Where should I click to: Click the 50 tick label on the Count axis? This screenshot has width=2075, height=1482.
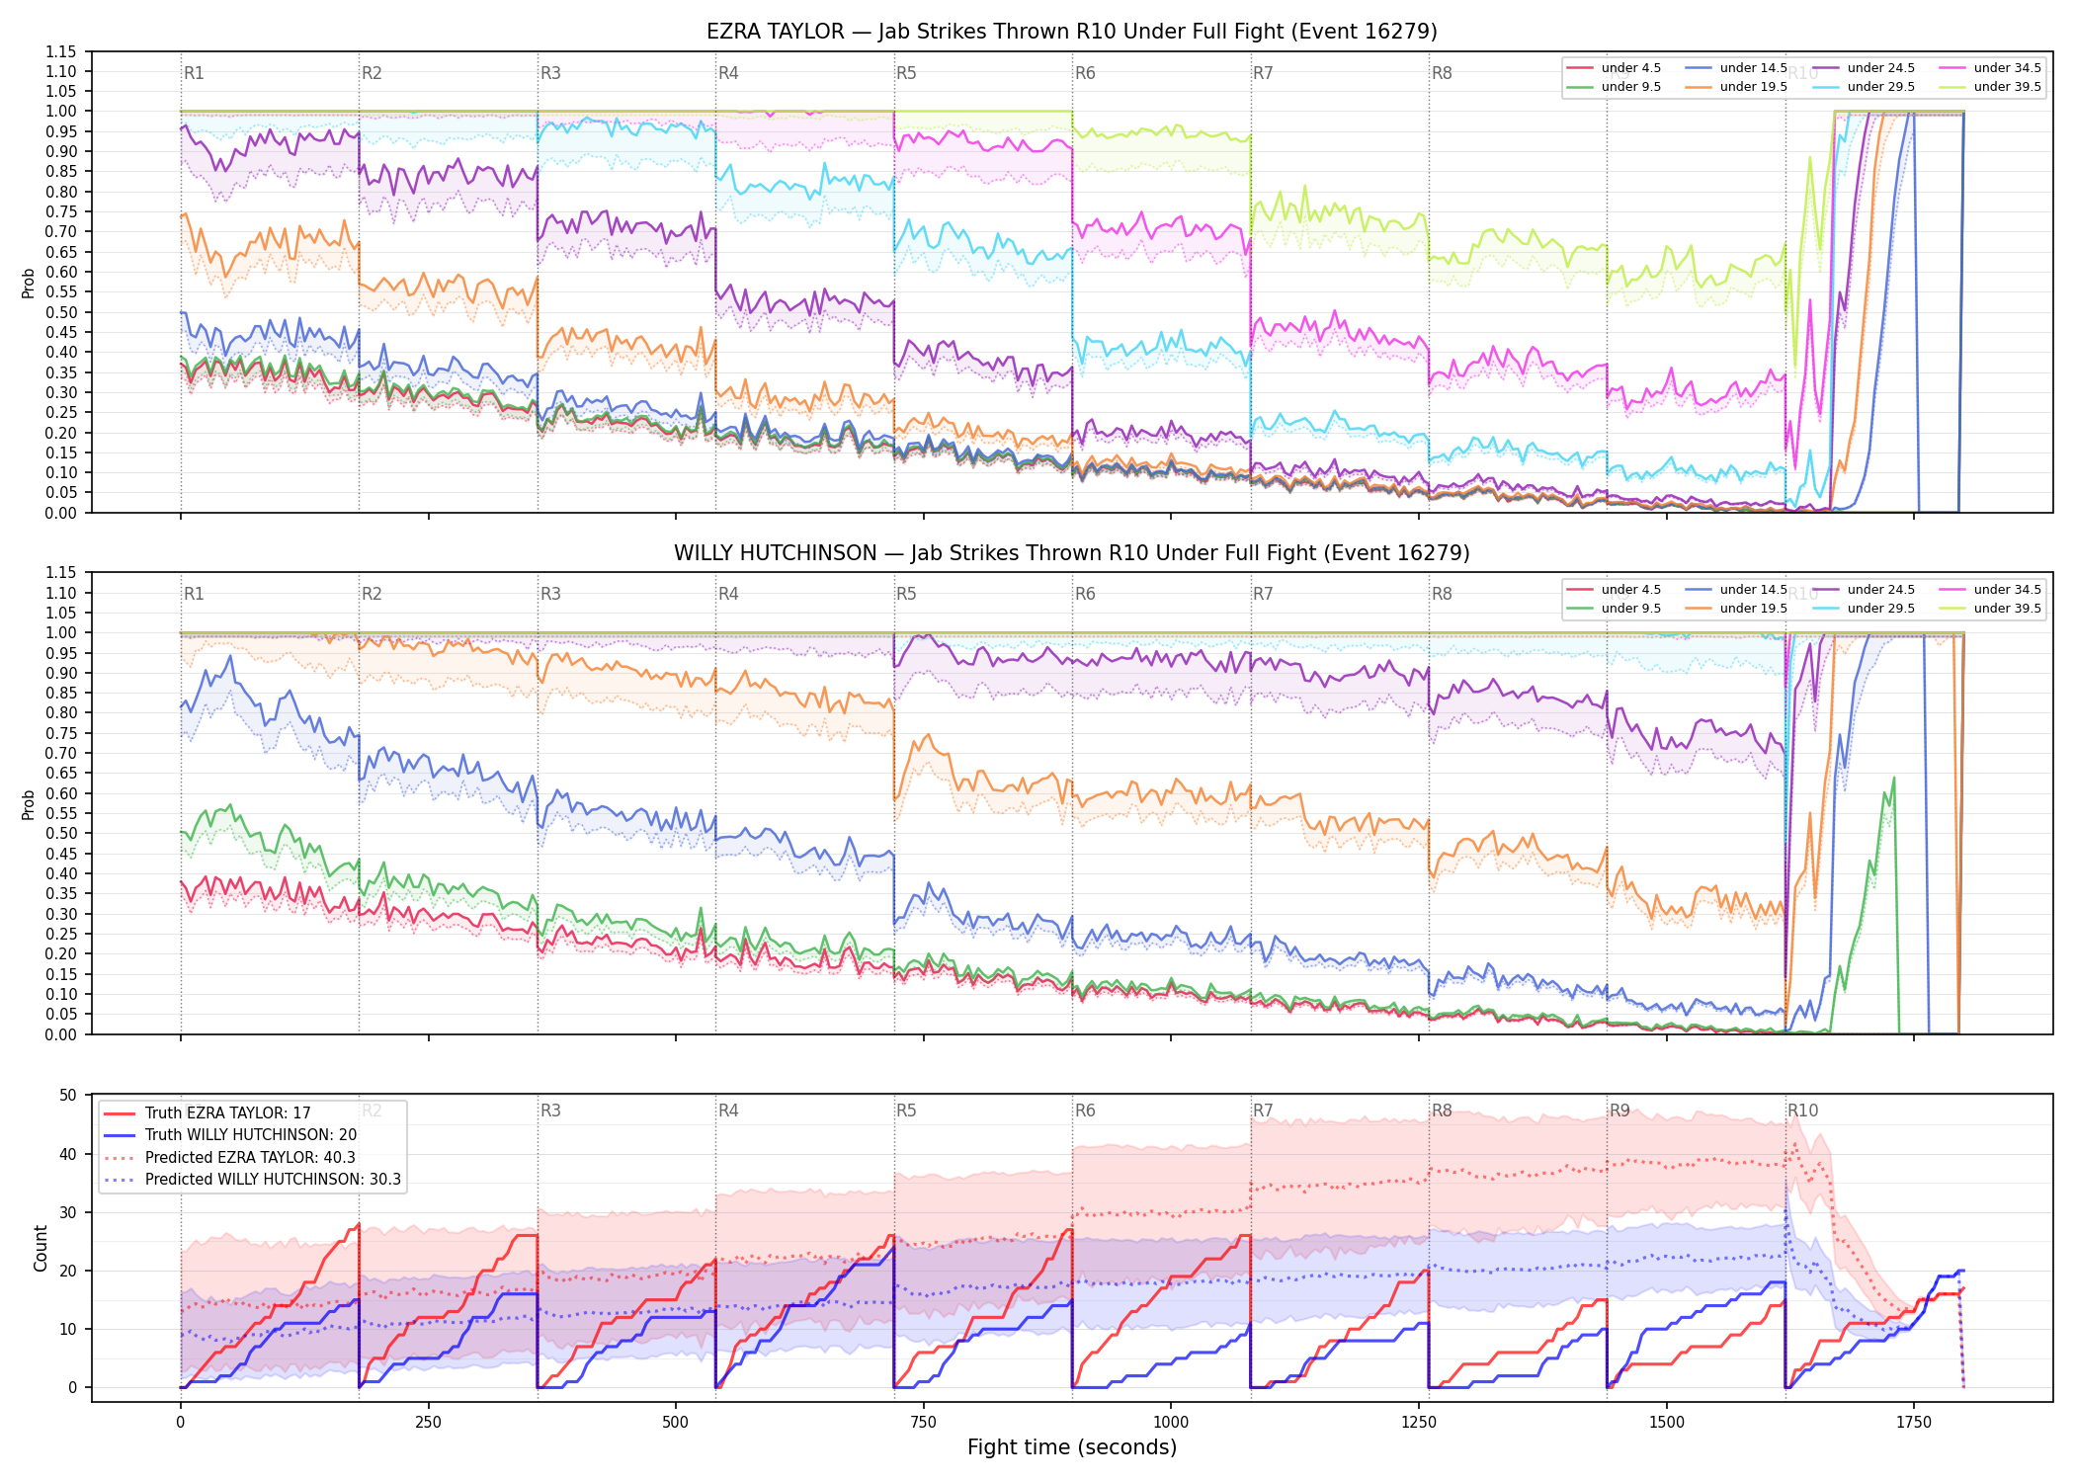(68, 1095)
